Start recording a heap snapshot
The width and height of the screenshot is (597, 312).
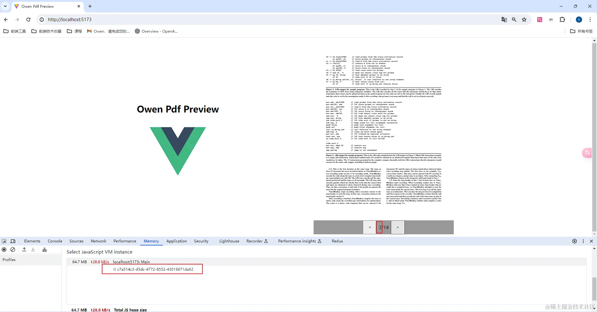pyautogui.click(x=4, y=250)
